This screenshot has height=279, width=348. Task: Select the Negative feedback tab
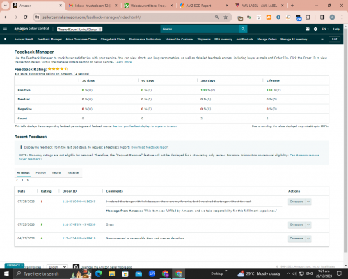click(73, 172)
